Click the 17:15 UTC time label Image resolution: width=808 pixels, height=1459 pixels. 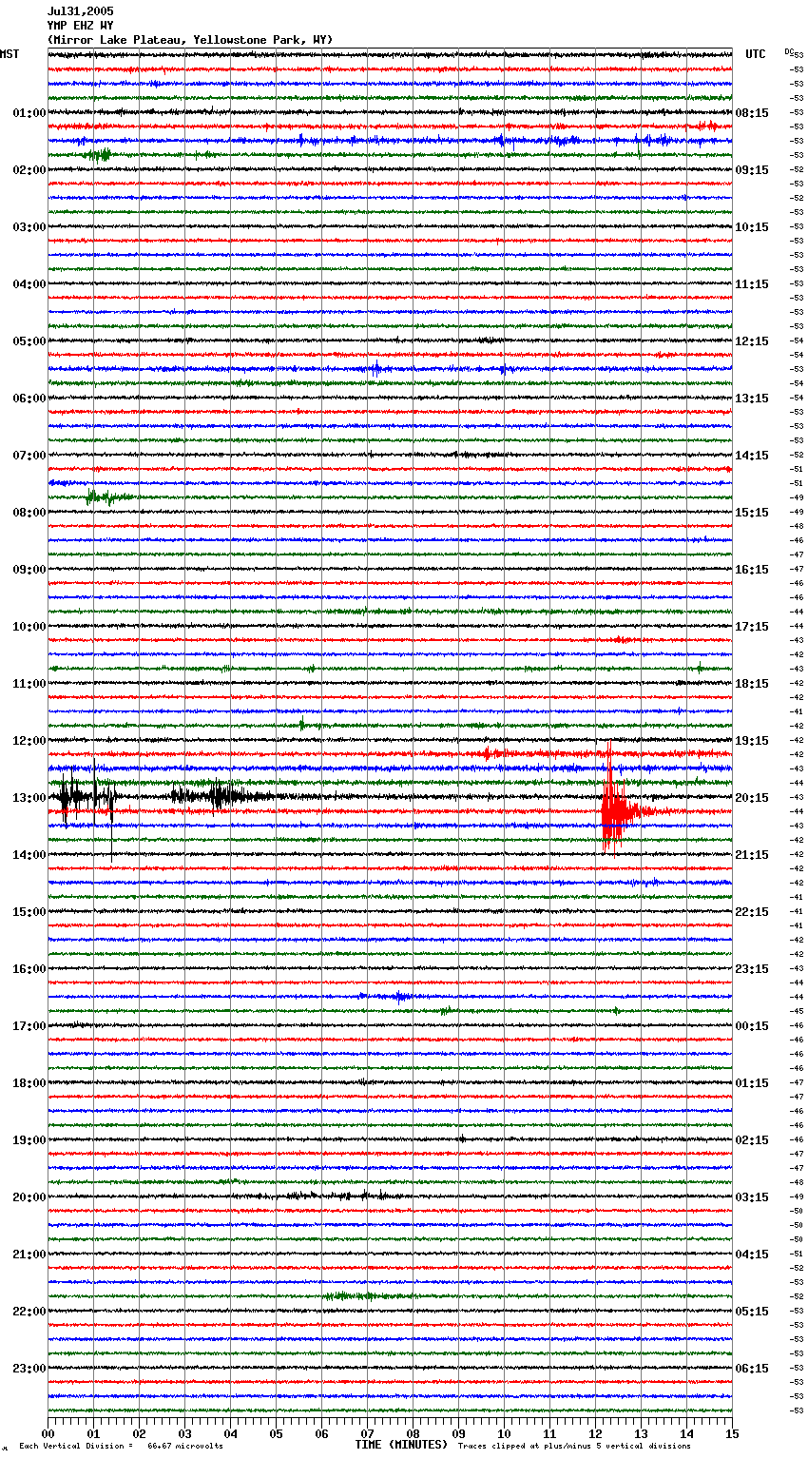pos(752,627)
